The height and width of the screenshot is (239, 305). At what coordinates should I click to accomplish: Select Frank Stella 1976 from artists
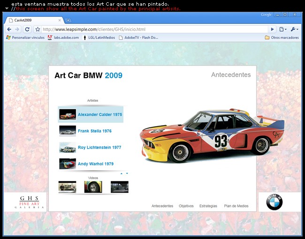pyautogui.click(x=94, y=131)
